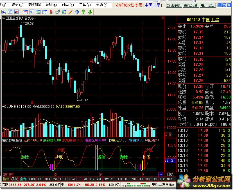Image resolution: width=233 pixels, height=190 pixels.
Task: Click the red S dollar toolbar icon
Action: (x=51, y=12)
